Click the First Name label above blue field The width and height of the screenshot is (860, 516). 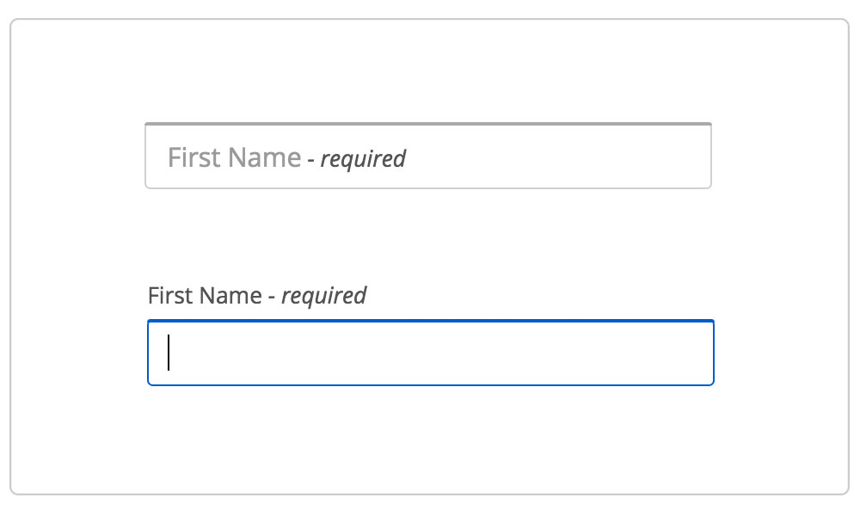tap(256, 296)
